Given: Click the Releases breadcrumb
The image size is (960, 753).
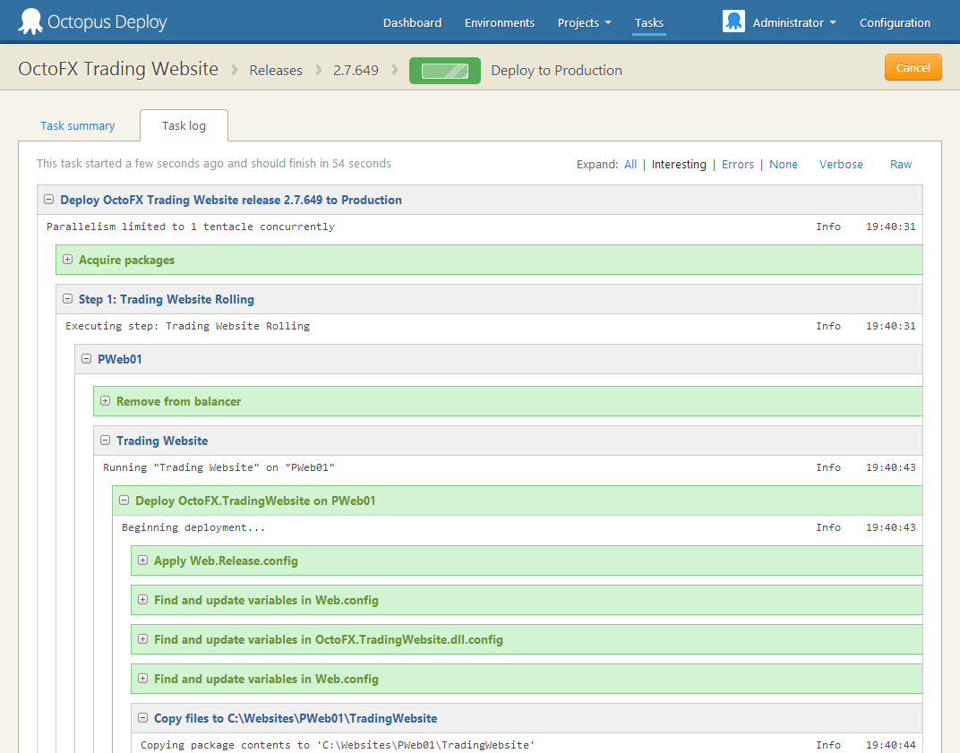Looking at the screenshot, I should 276,71.
